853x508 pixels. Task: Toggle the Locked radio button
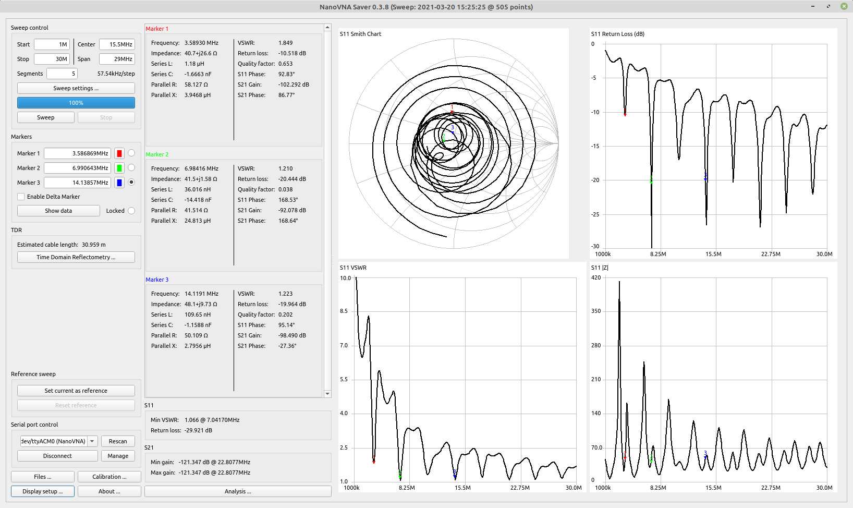click(131, 211)
